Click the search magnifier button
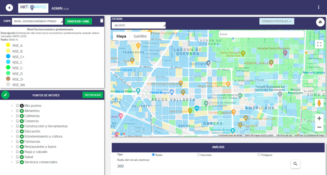Screen dimensions: 327x175 [295, 164]
